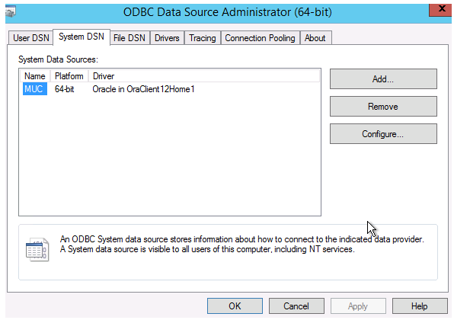Viewport: 454px width, 320px height.
Task: Open Help for this dialog
Action: pyautogui.click(x=420, y=306)
